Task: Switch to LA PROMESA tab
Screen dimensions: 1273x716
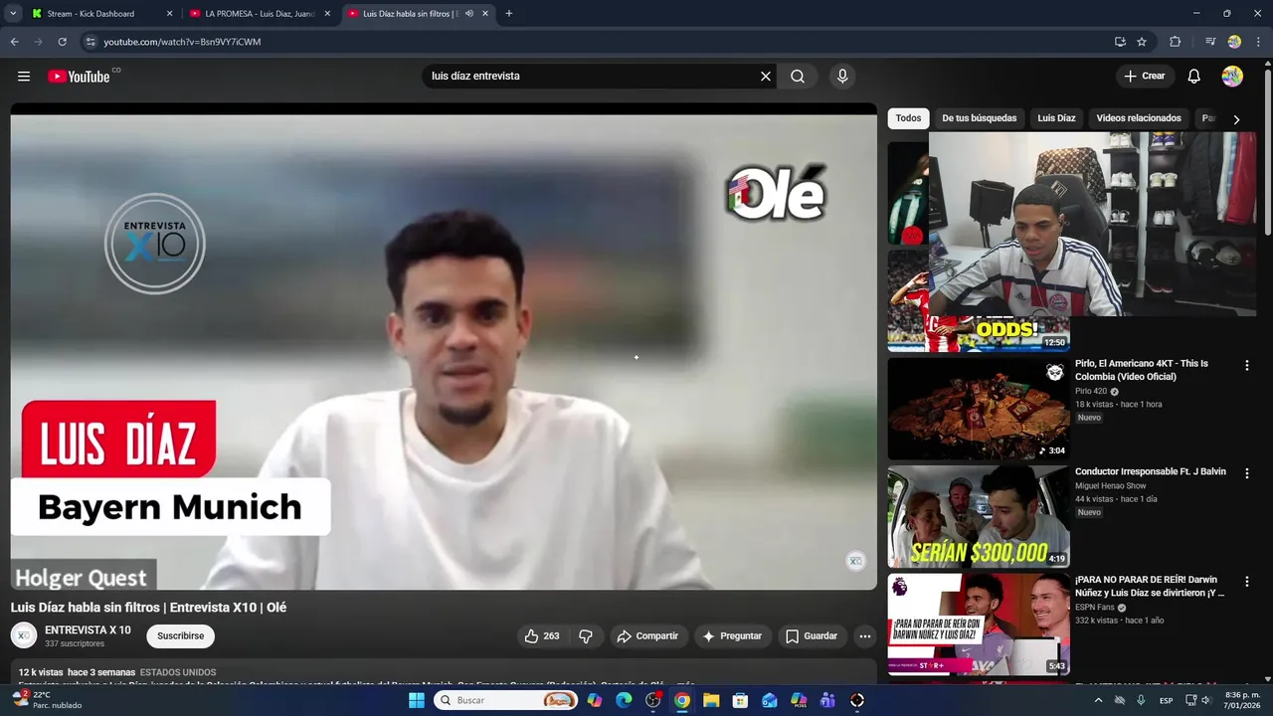Action: point(259,14)
